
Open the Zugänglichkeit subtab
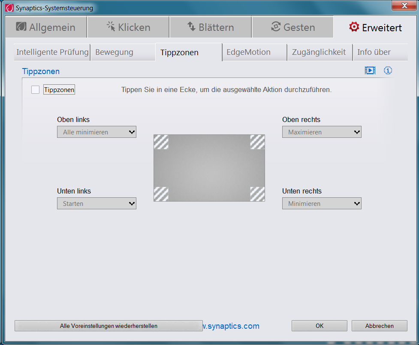point(320,52)
